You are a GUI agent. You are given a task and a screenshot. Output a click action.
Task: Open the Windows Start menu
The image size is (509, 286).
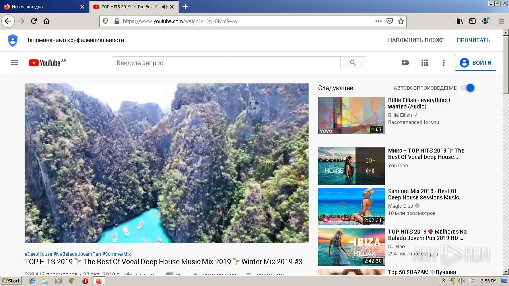[x=11, y=281]
